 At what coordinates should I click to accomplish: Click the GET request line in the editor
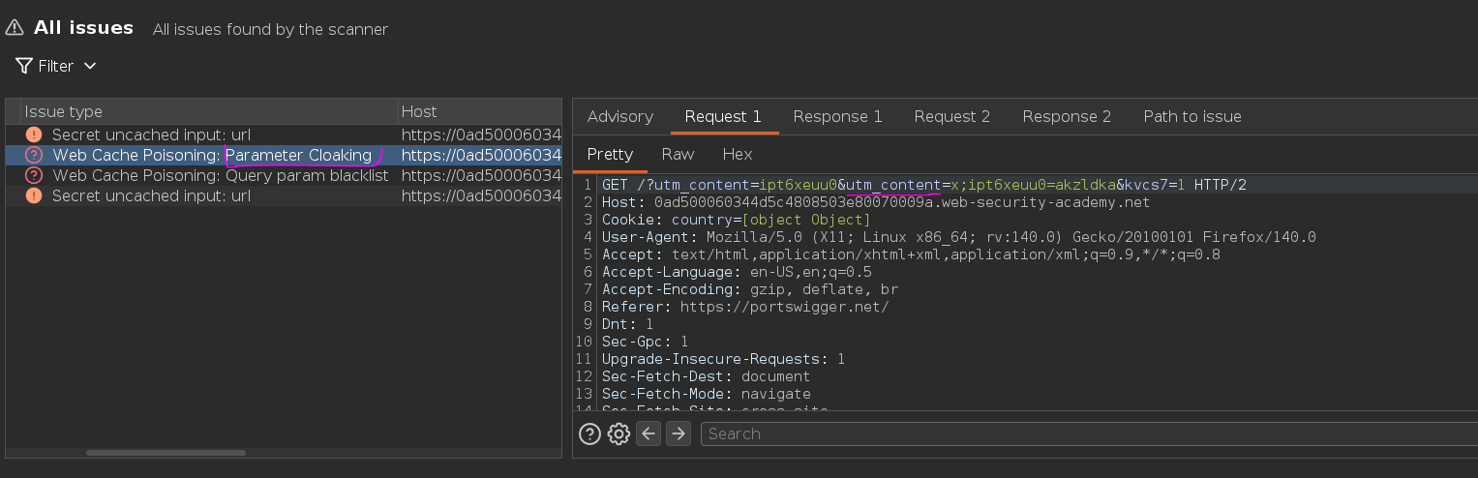(923, 184)
